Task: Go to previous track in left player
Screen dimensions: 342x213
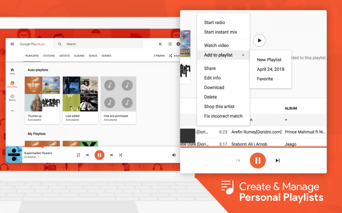Action: [x=87, y=155]
